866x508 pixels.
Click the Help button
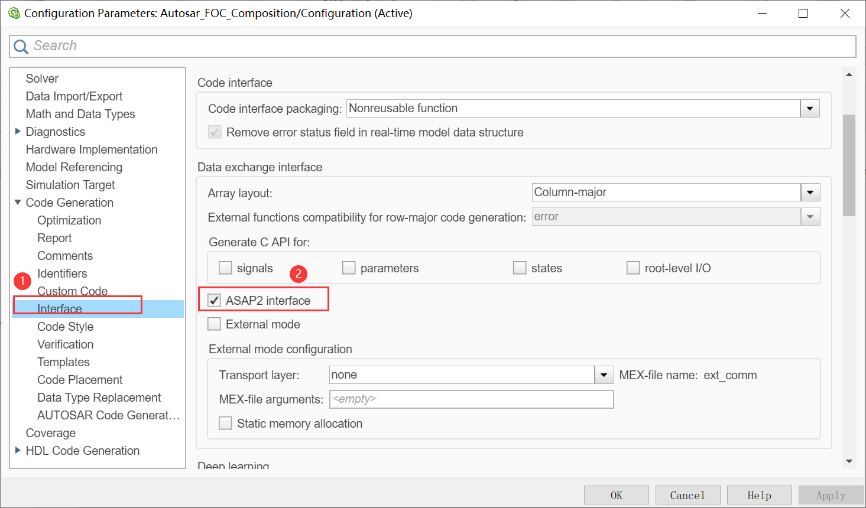(x=759, y=495)
